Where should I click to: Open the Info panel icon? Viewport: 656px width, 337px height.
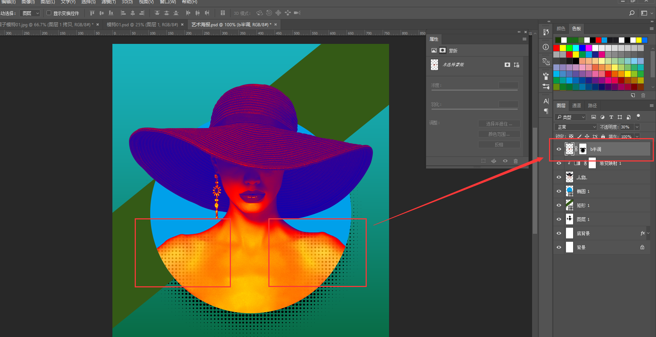(546, 47)
